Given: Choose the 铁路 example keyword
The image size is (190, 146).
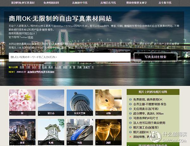Looking at the screenshot, I should tap(65, 67).
